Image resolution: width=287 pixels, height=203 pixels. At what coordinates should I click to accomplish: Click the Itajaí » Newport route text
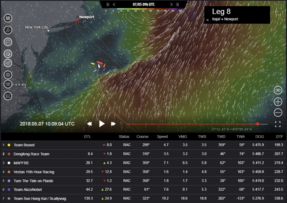(225, 19)
